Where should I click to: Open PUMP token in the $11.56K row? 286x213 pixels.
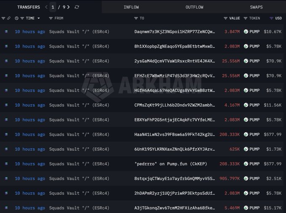point(252,105)
